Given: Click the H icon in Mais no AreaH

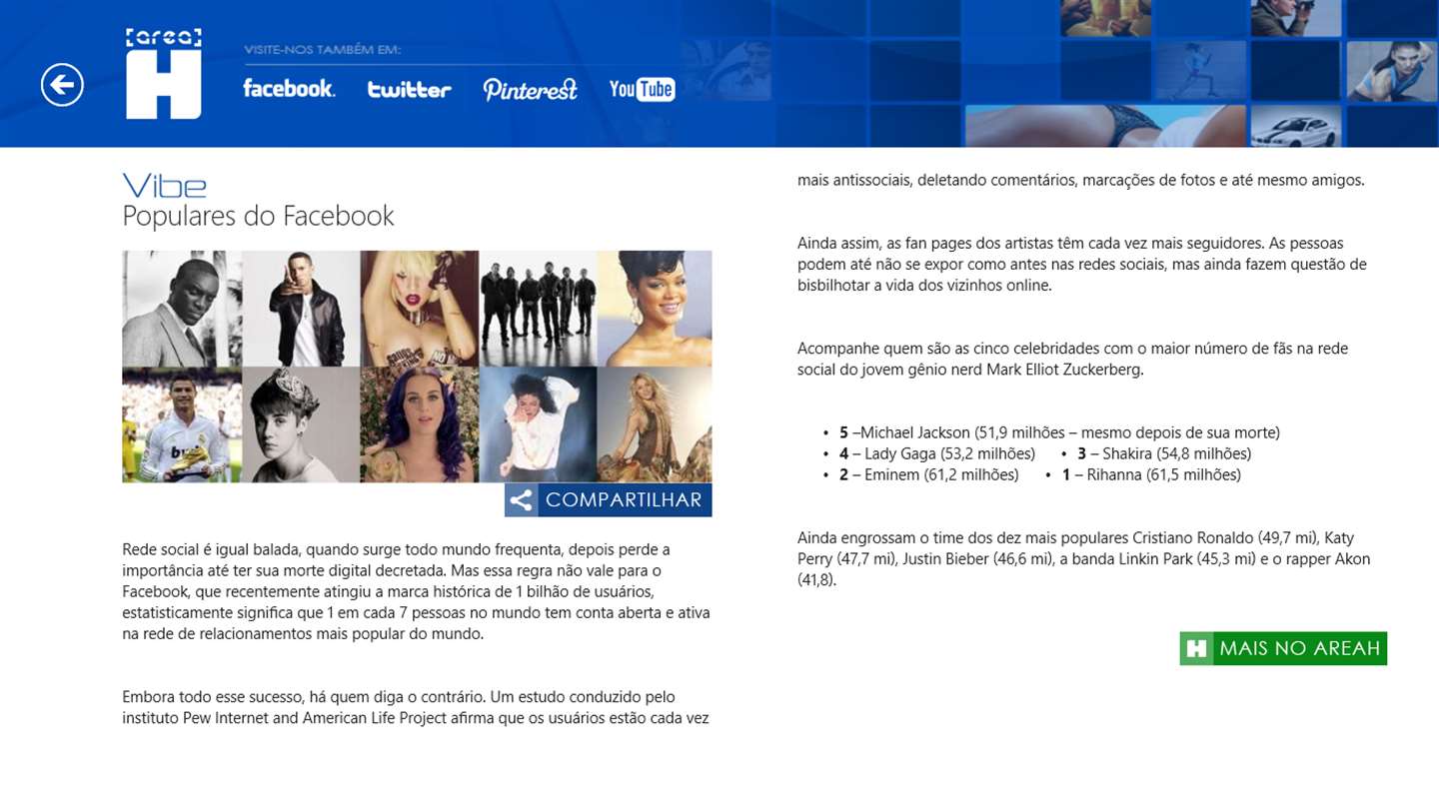Looking at the screenshot, I should pos(1196,648).
